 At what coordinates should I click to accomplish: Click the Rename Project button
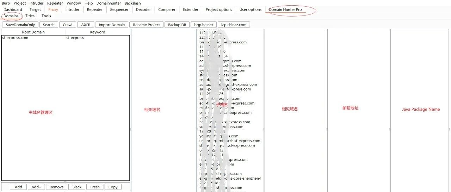147,25
